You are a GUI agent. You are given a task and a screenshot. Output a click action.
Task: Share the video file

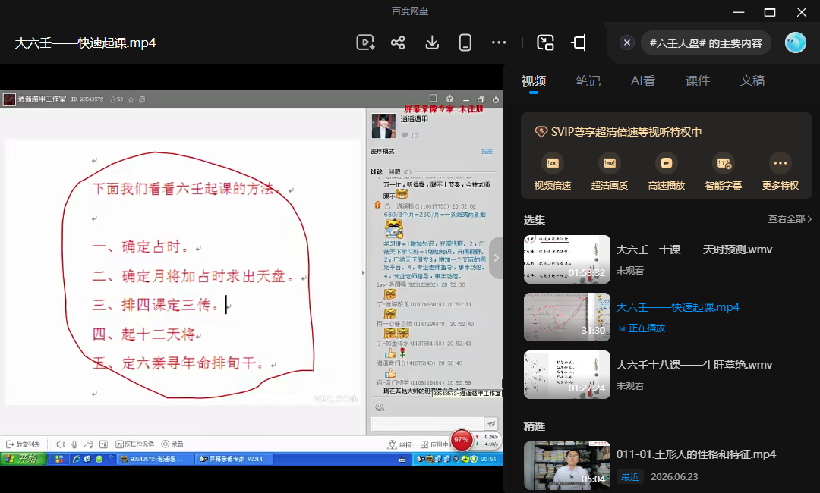pos(398,42)
